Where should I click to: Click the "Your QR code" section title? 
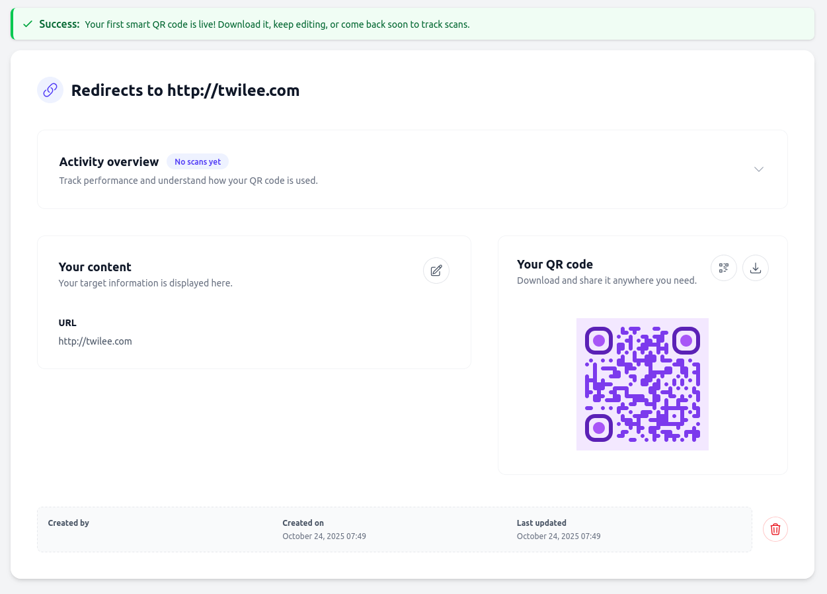[x=555, y=264]
